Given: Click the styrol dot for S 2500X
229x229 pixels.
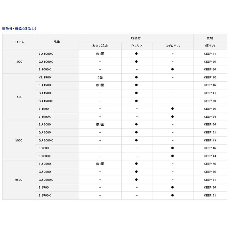Looking at the screenshot, I should [172, 195].
